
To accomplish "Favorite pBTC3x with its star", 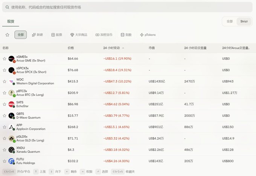I will [x=5, y=93].
